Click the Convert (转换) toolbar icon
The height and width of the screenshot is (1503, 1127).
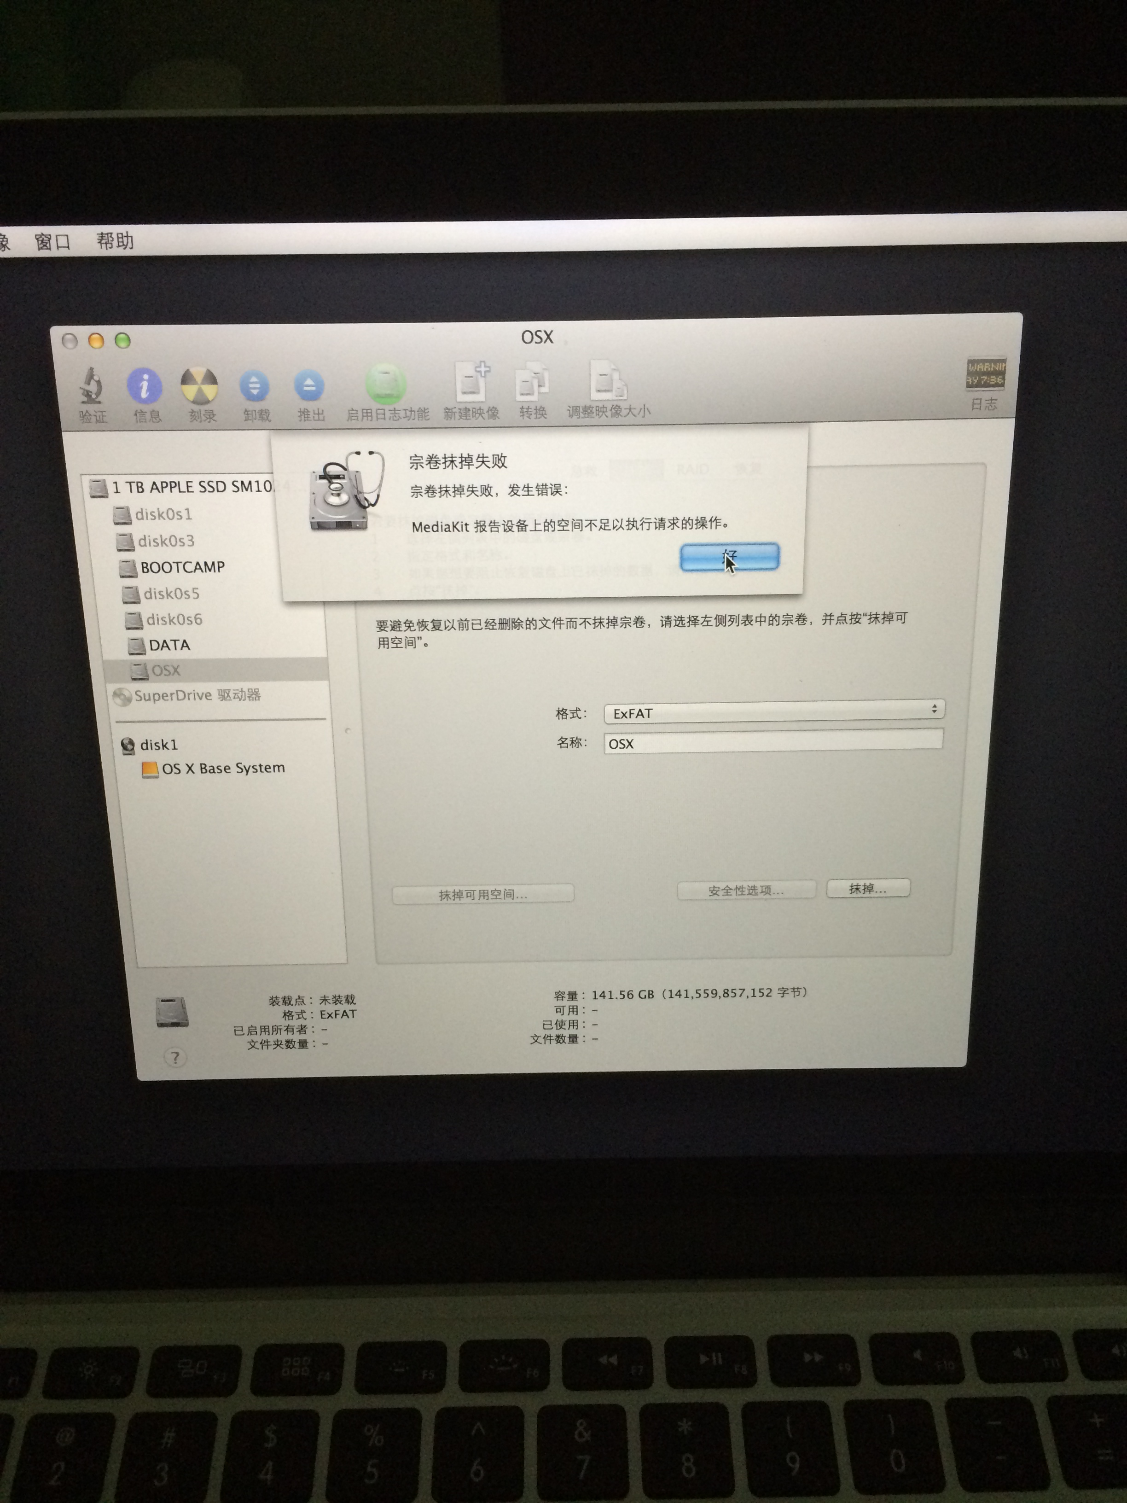tap(533, 381)
